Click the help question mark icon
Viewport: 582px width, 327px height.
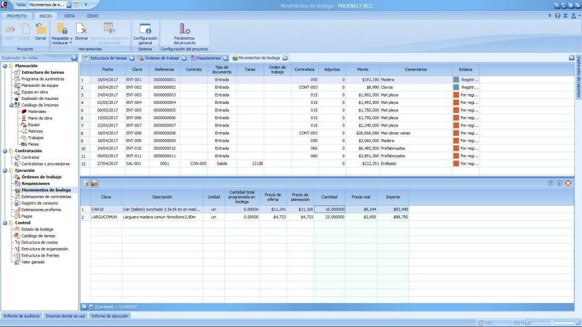558,16
